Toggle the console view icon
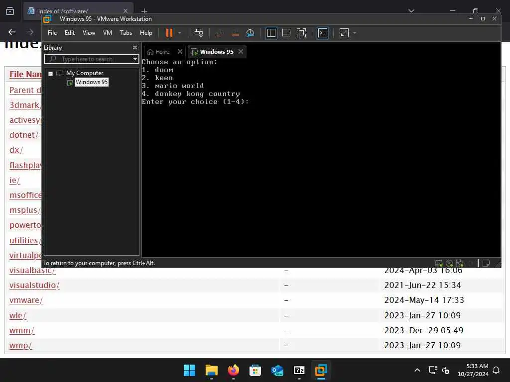Image resolution: width=510 pixels, height=382 pixels. tap(323, 33)
